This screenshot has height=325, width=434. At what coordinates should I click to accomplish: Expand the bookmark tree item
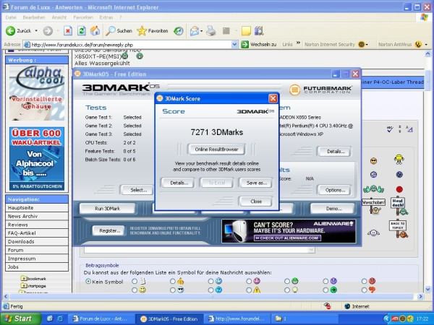tap(24, 278)
